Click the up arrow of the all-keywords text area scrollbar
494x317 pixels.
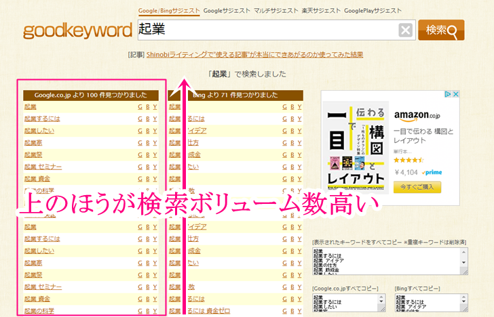(x=463, y=252)
